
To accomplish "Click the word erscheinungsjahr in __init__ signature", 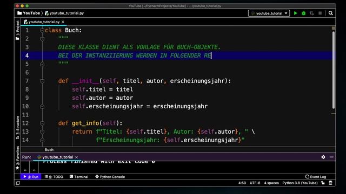I will [x=197, y=81].
